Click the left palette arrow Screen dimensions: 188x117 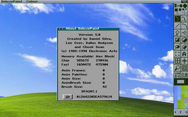[175, 112]
